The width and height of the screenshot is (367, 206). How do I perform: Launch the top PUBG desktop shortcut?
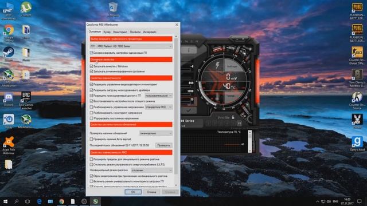pyautogui.click(x=357, y=11)
